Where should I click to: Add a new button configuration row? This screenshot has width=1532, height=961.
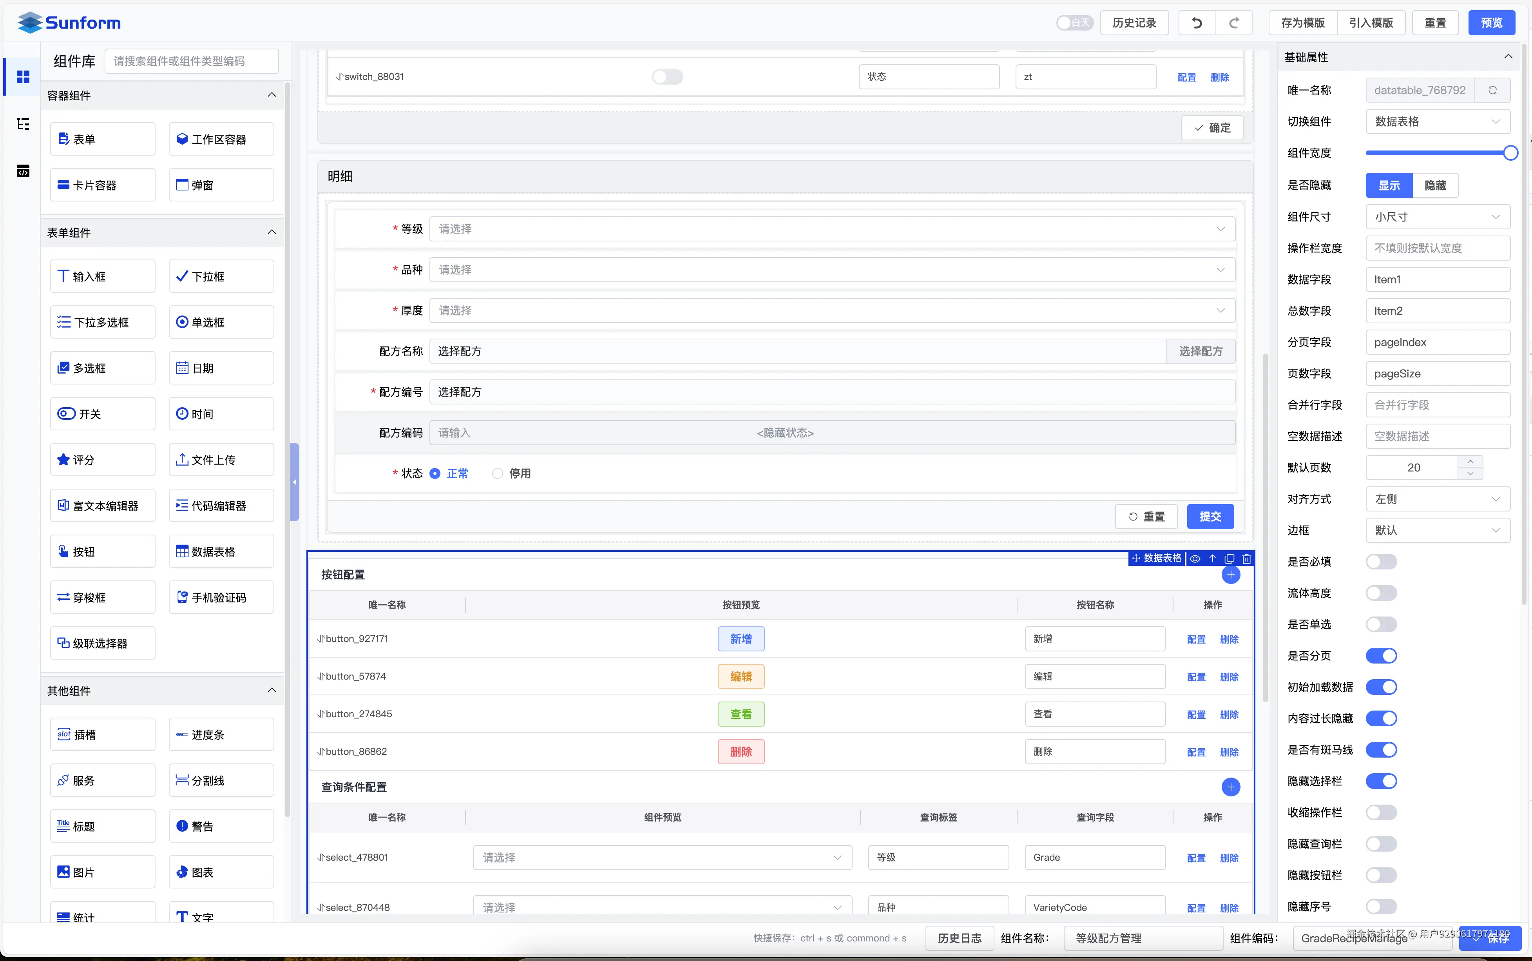pyautogui.click(x=1231, y=575)
